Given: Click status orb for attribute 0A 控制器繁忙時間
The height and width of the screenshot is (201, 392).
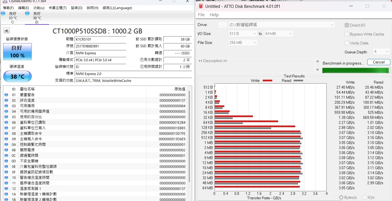Looking at the screenshot, I should [x=6, y=145].
